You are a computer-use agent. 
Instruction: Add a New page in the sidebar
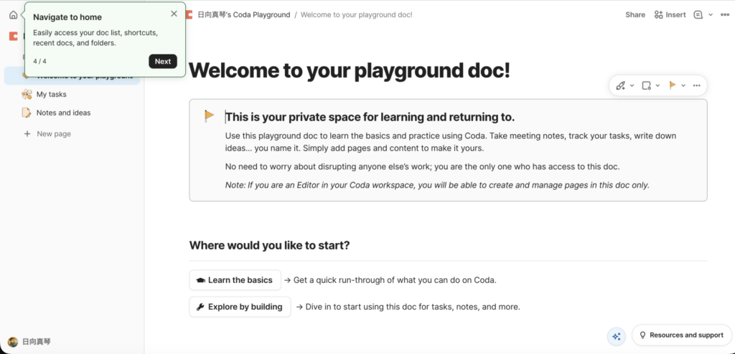coord(53,134)
